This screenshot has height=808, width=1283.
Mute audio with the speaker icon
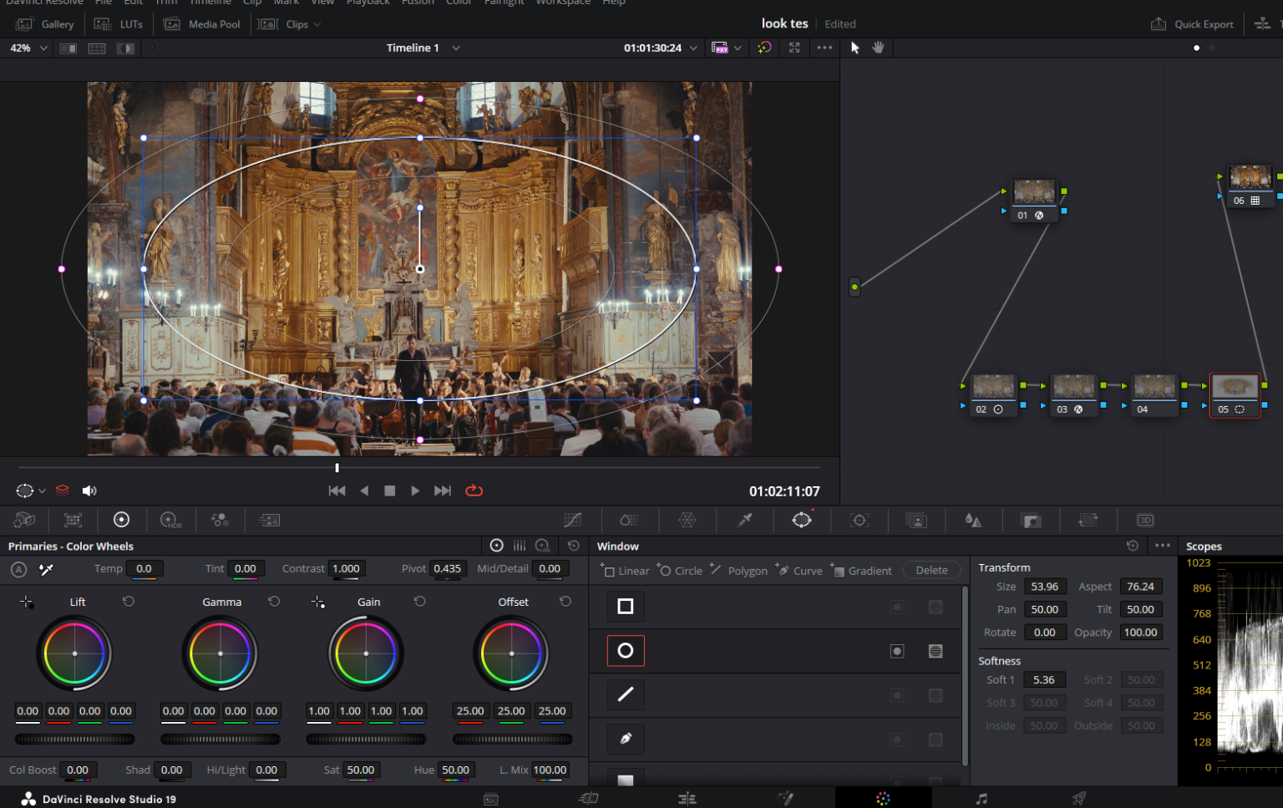point(89,490)
